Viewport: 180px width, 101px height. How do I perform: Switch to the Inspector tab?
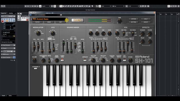tap(4, 13)
